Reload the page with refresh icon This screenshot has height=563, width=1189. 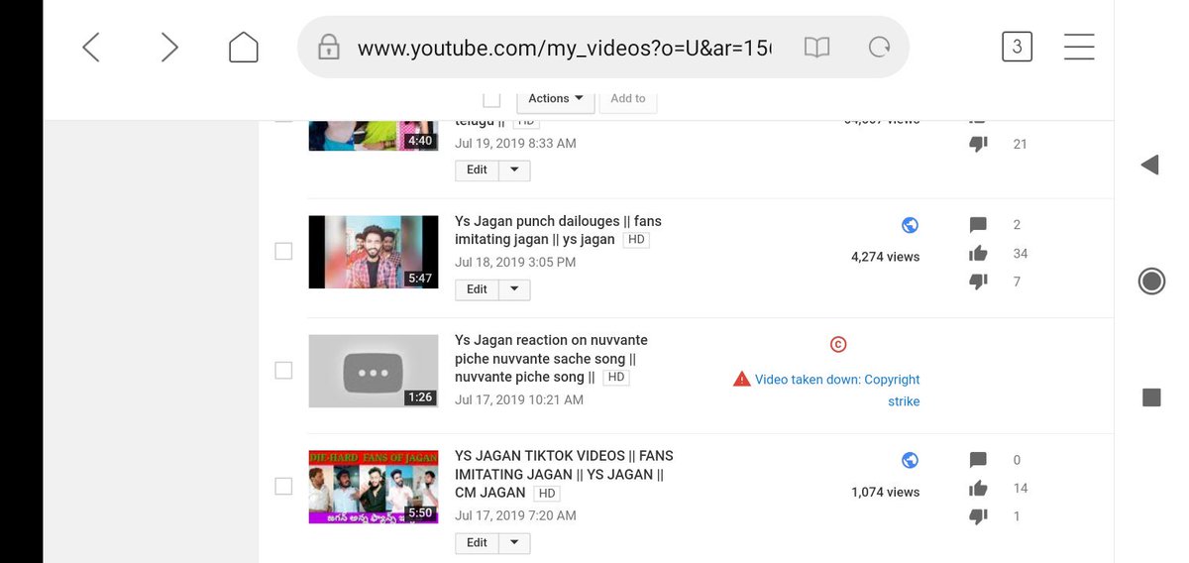pyautogui.click(x=879, y=48)
